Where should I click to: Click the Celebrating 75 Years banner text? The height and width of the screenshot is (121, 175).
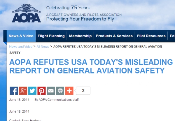(67, 8)
